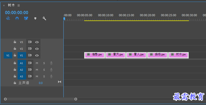Solo track A2
This screenshot has height=105, width=206.
[x=44, y=70]
